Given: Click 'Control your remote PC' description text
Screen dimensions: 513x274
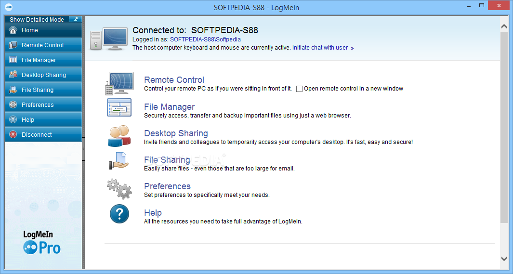Looking at the screenshot, I should pyautogui.click(x=218, y=89).
